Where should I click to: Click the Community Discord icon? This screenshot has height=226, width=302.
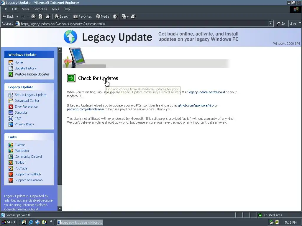coord(11,157)
